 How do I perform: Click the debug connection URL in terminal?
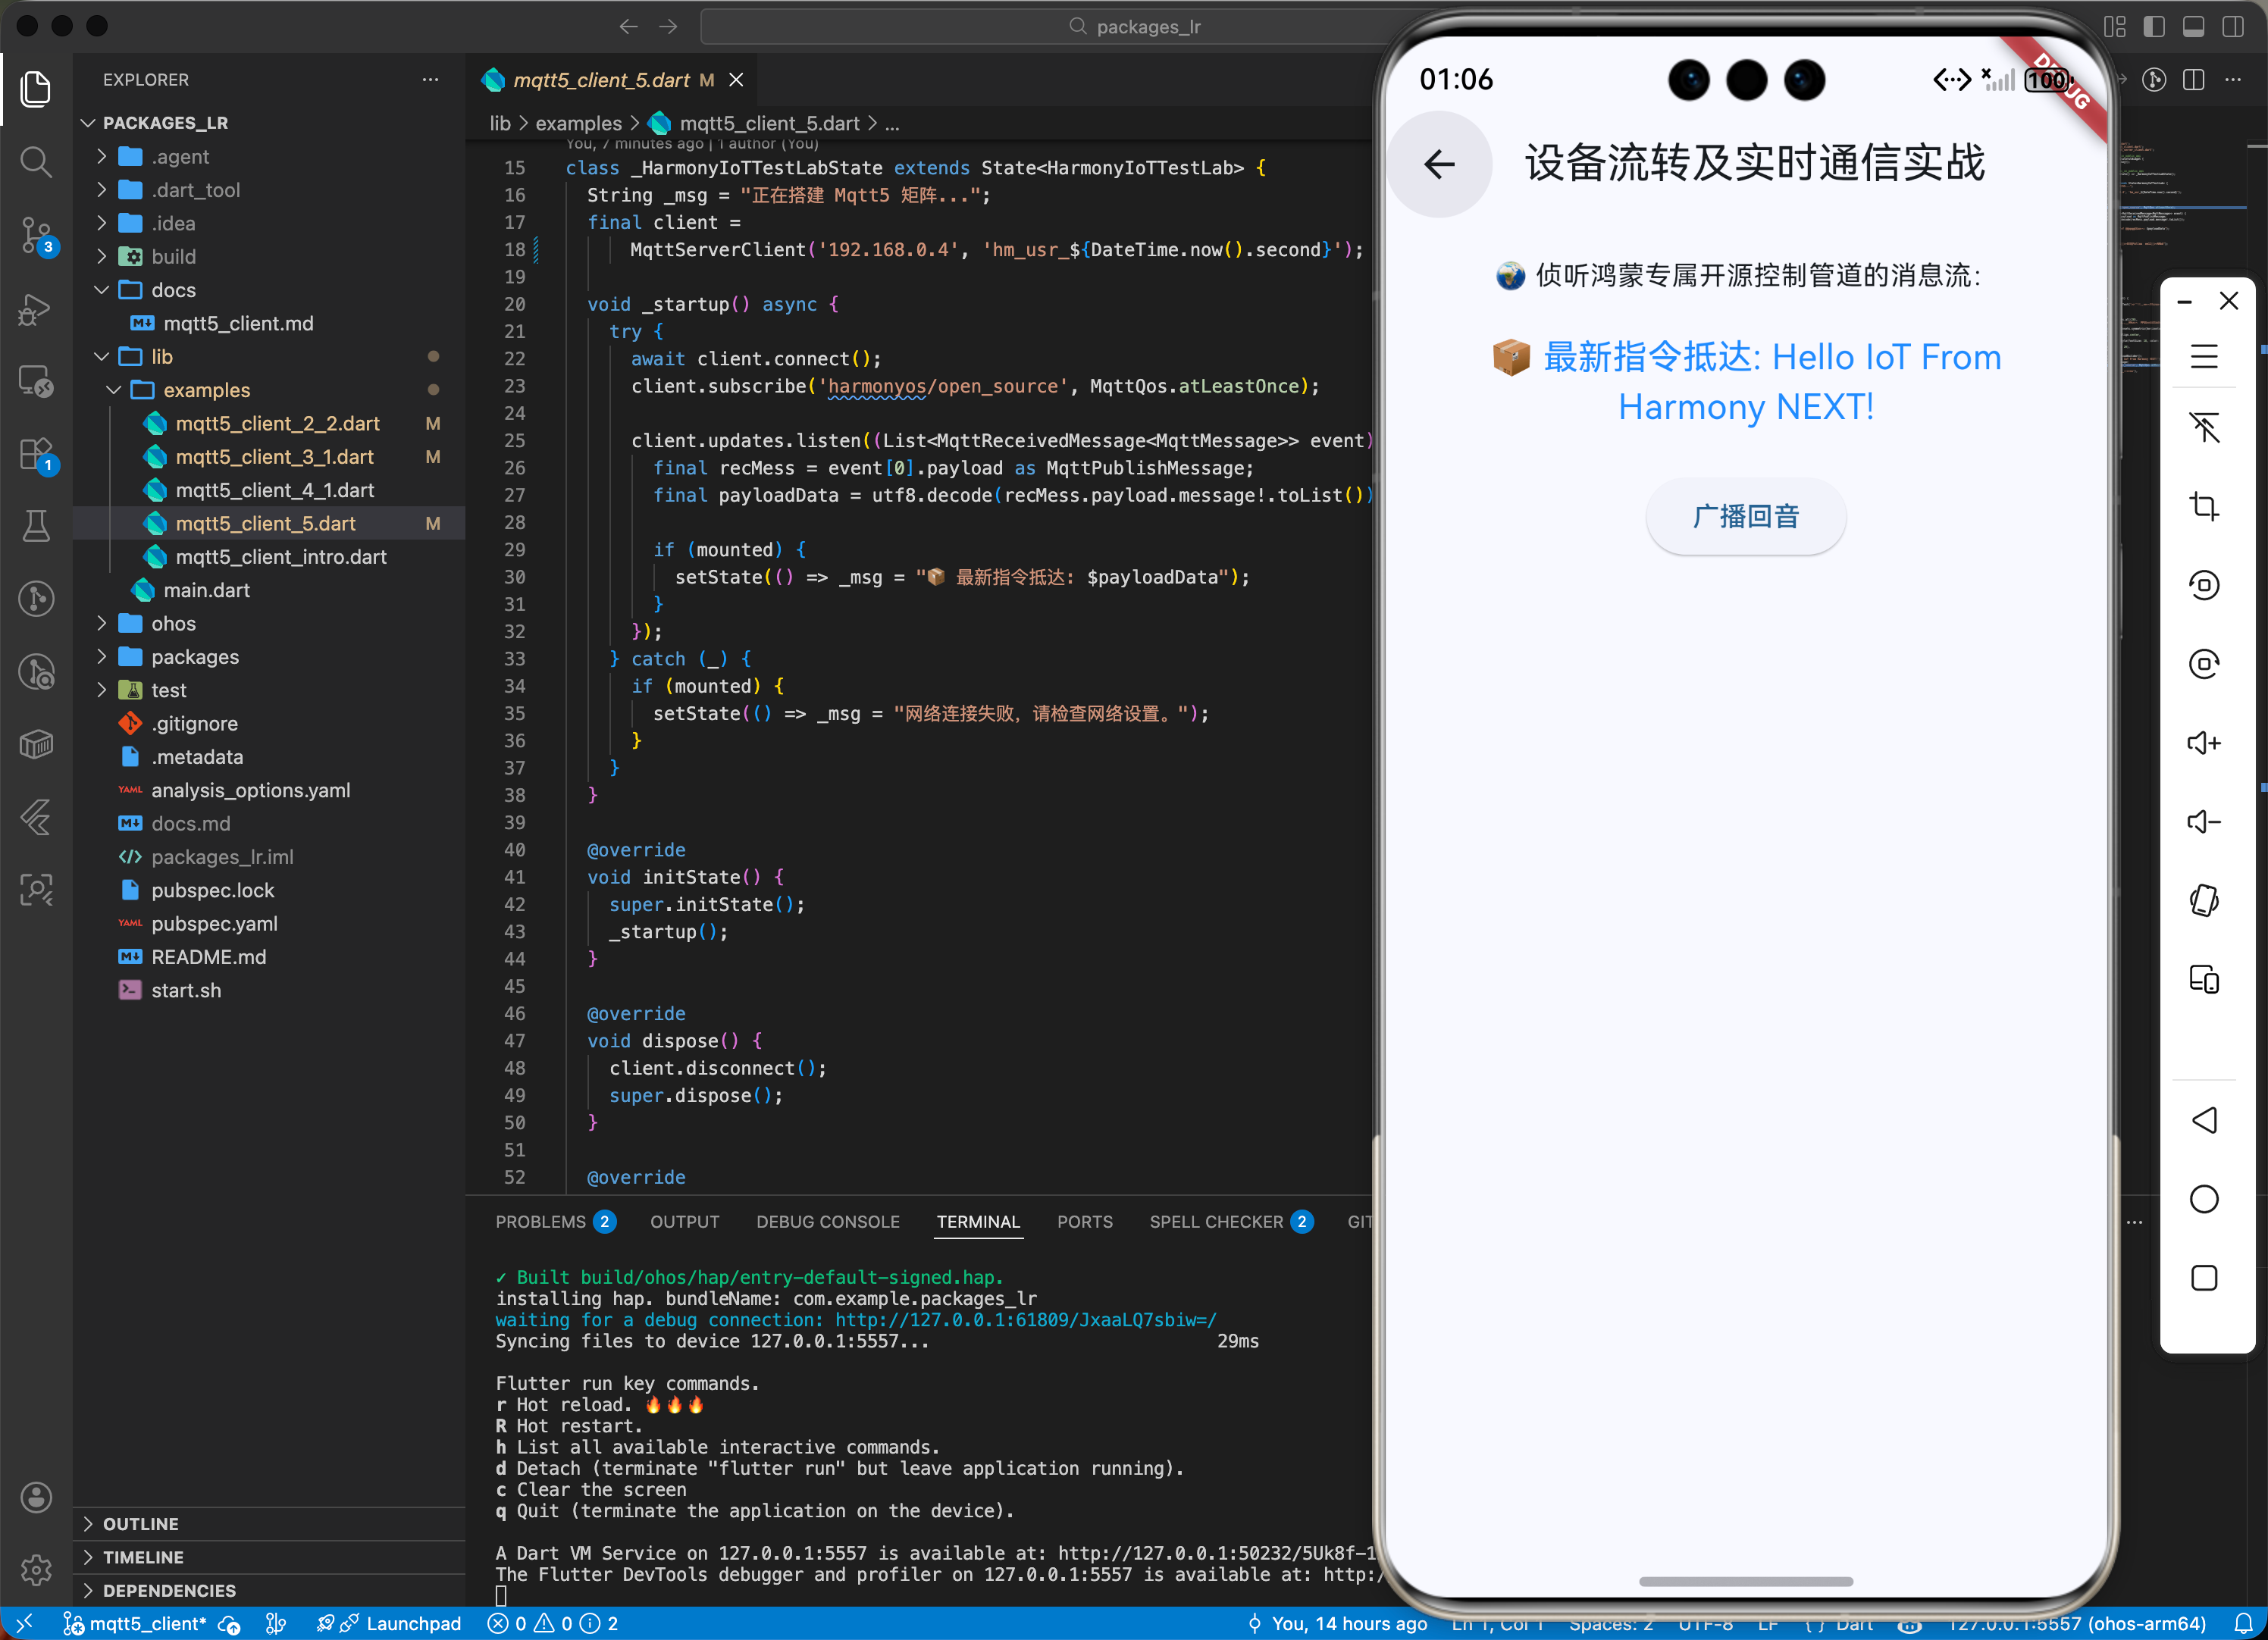point(1025,1320)
